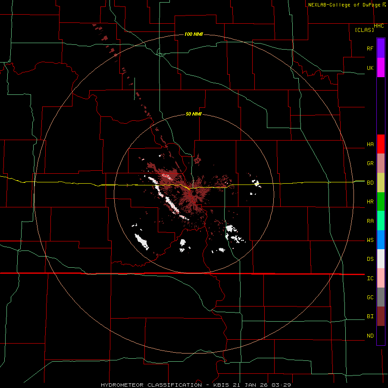Viewport: 388px width, 388px height.
Task: Click the DS legend label
Action: click(370, 259)
